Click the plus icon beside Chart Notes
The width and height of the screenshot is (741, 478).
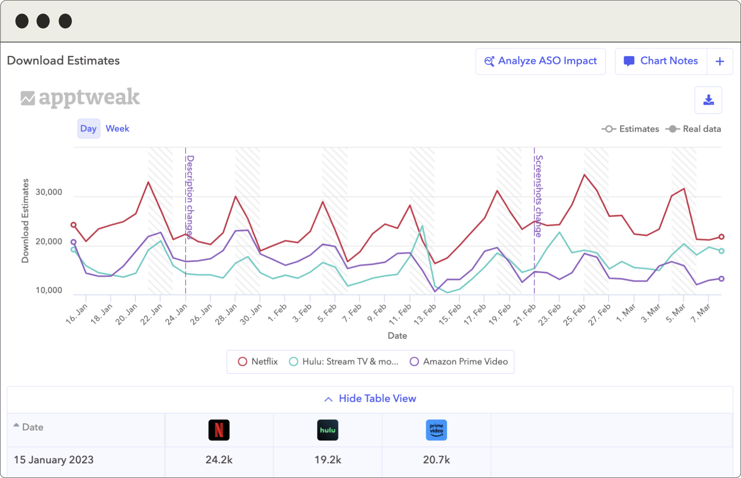719,61
